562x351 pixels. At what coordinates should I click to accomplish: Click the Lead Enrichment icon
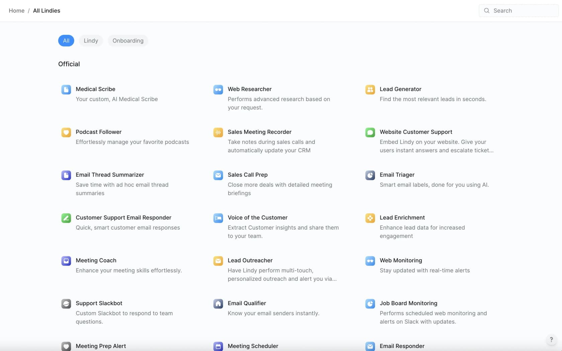click(x=370, y=218)
